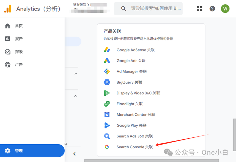236x162 pixels.
Task: Open the Google apps grid icon
Action: tap(199, 9)
